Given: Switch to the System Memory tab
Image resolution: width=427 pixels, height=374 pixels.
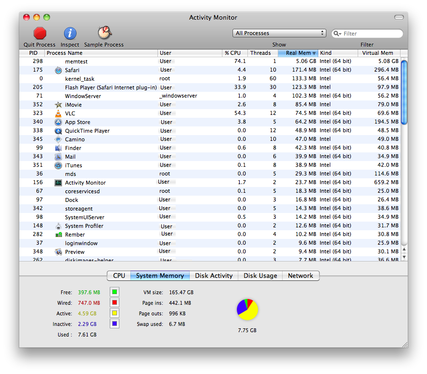Looking at the screenshot, I should 160,275.
